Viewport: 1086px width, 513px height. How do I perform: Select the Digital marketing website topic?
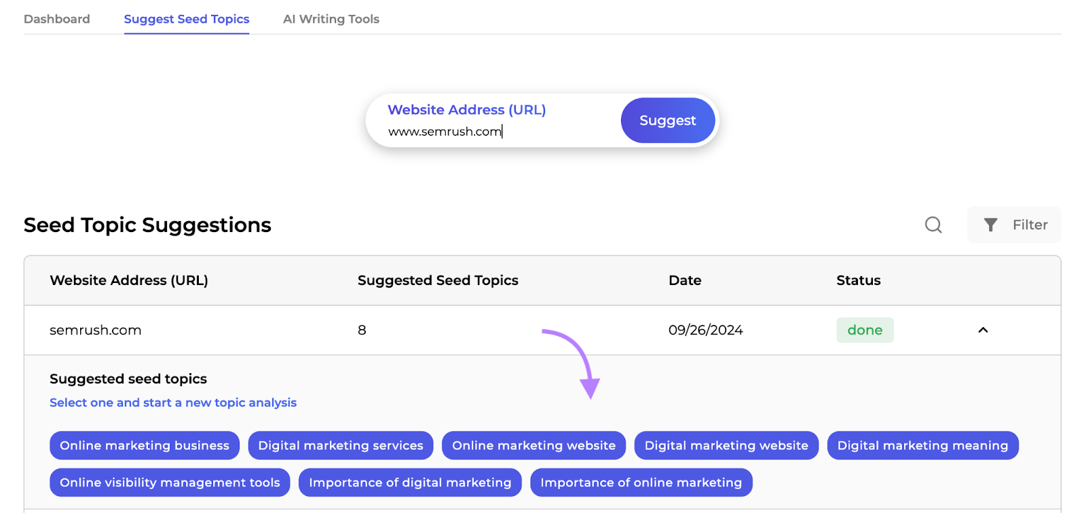pyautogui.click(x=726, y=445)
